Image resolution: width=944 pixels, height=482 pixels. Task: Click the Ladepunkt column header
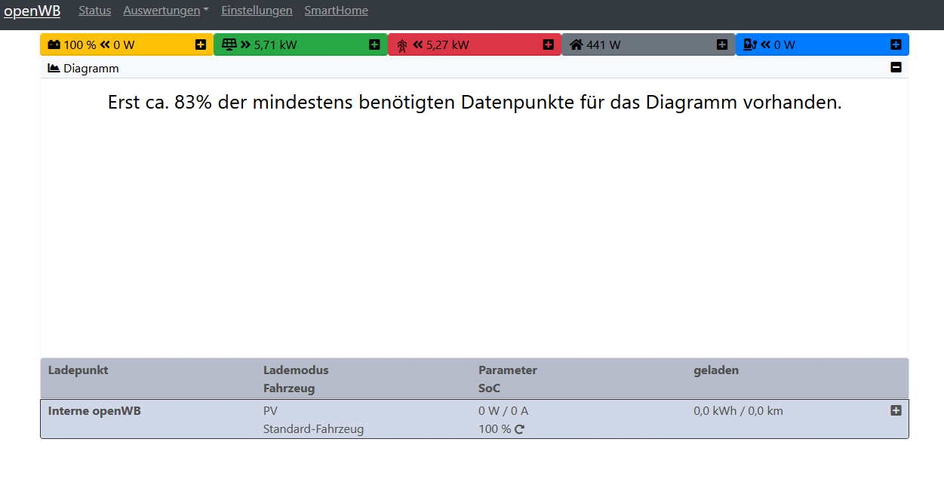(78, 370)
